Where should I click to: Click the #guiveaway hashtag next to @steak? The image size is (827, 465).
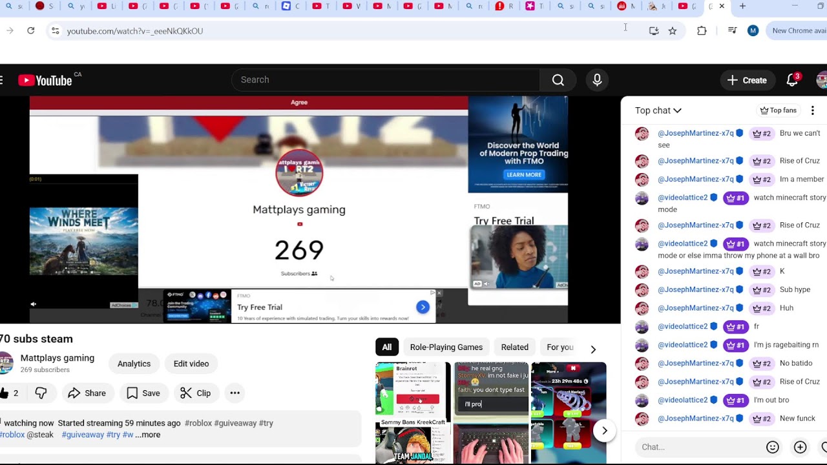(x=83, y=435)
